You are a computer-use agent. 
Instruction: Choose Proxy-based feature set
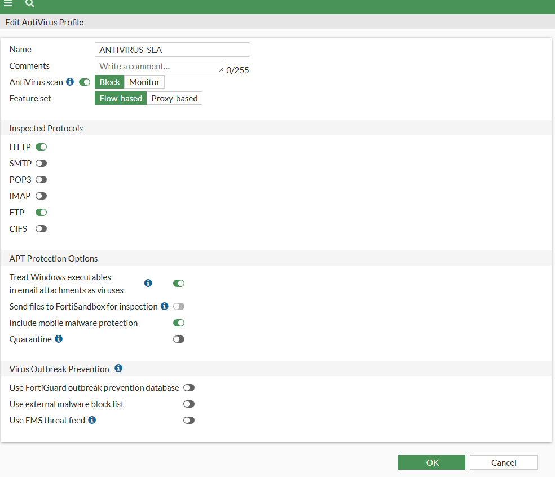(174, 98)
